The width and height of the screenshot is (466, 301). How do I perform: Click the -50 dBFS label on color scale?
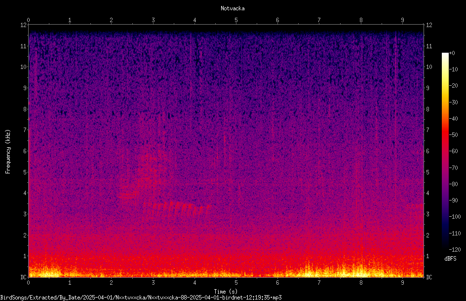tap(454, 134)
